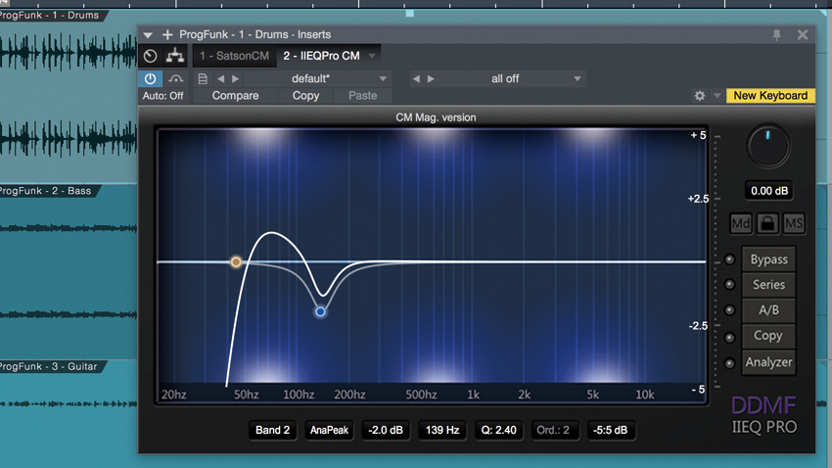The width and height of the screenshot is (832, 468).
Task: Click the DDMF IIEQ PRO logo
Action: (764, 415)
